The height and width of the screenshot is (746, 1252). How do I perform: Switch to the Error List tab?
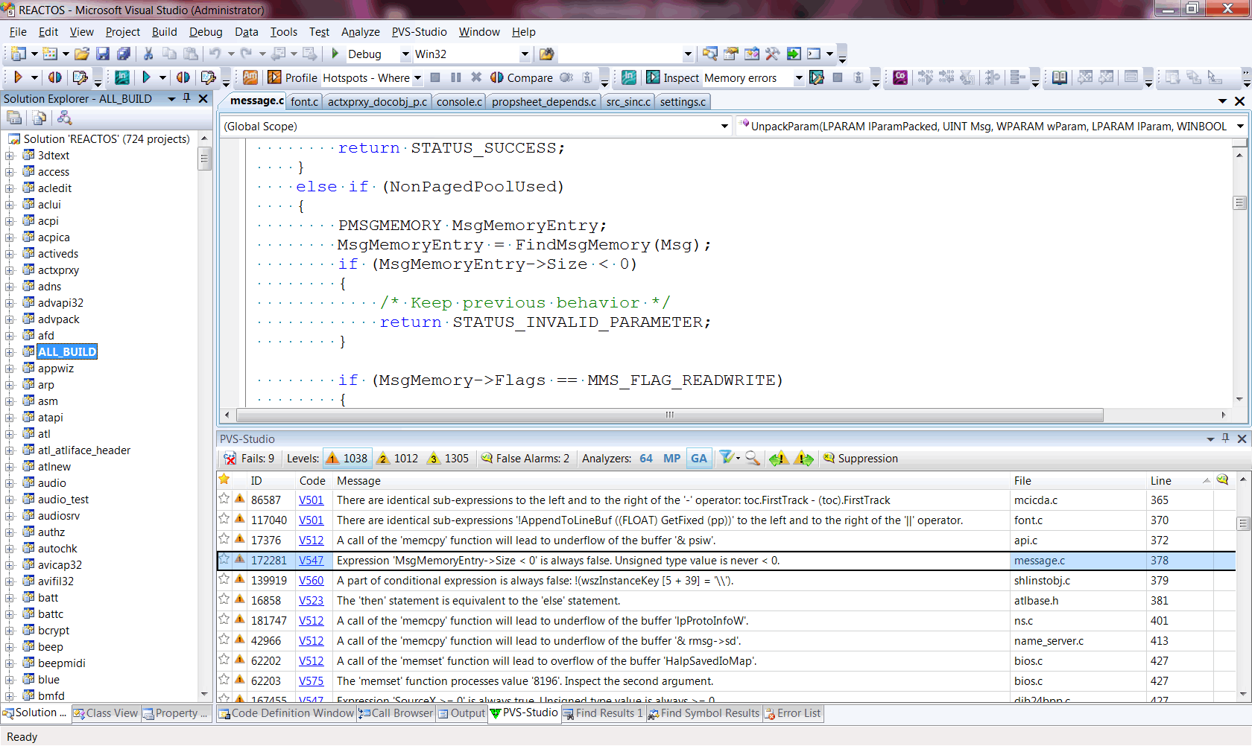(793, 713)
